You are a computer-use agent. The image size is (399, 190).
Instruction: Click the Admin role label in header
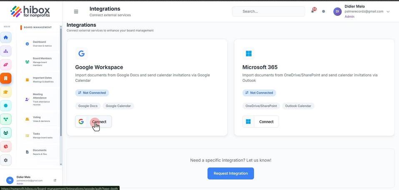point(349,17)
